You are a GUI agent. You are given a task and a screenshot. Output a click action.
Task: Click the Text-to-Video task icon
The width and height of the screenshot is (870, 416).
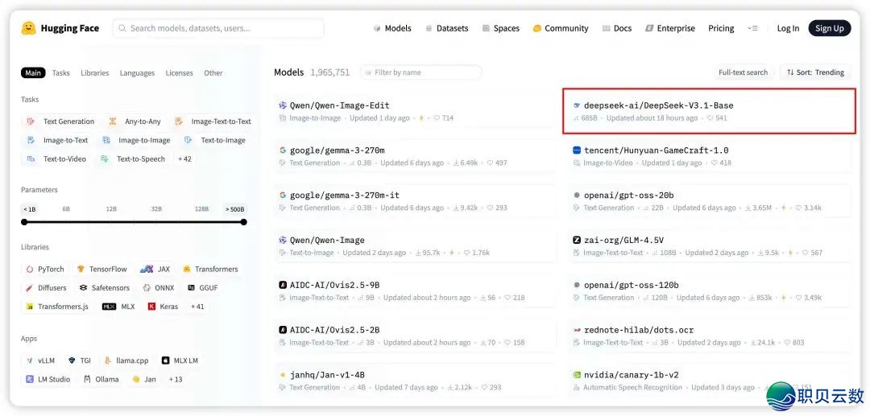31,159
